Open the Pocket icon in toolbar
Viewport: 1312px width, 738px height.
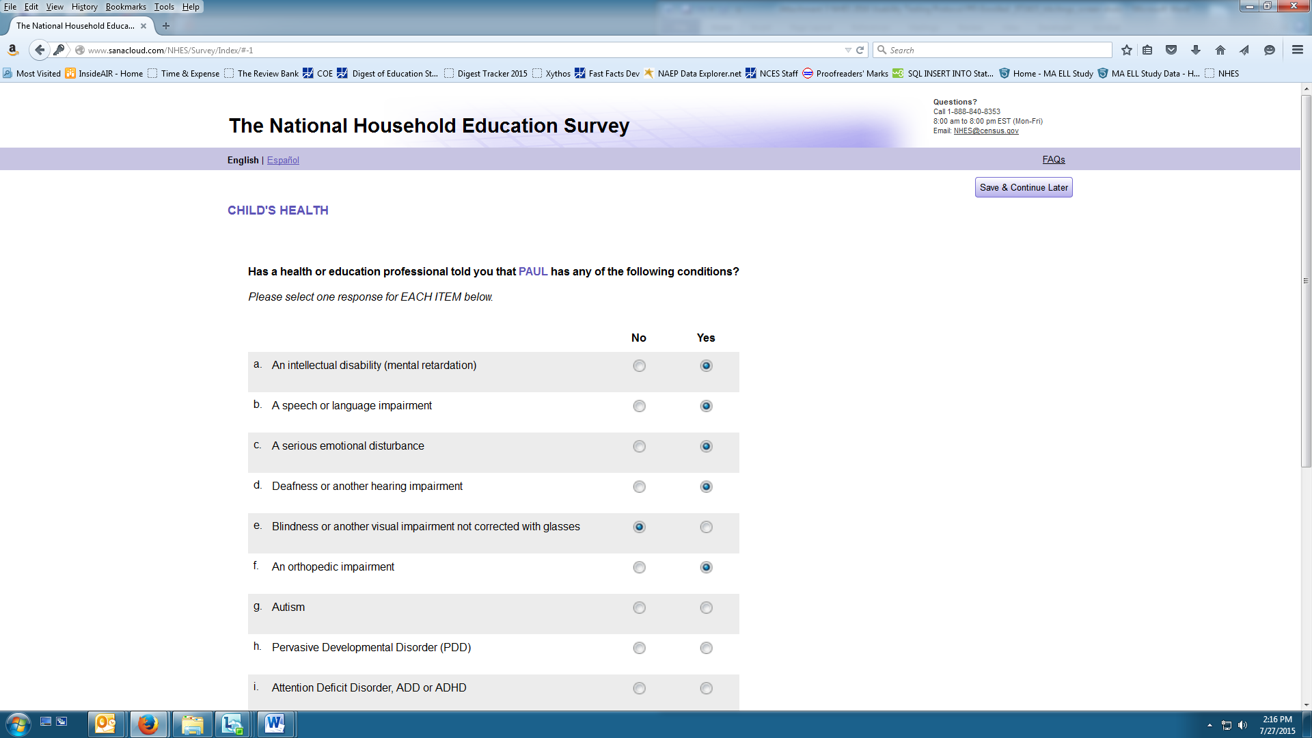(1171, 50)
